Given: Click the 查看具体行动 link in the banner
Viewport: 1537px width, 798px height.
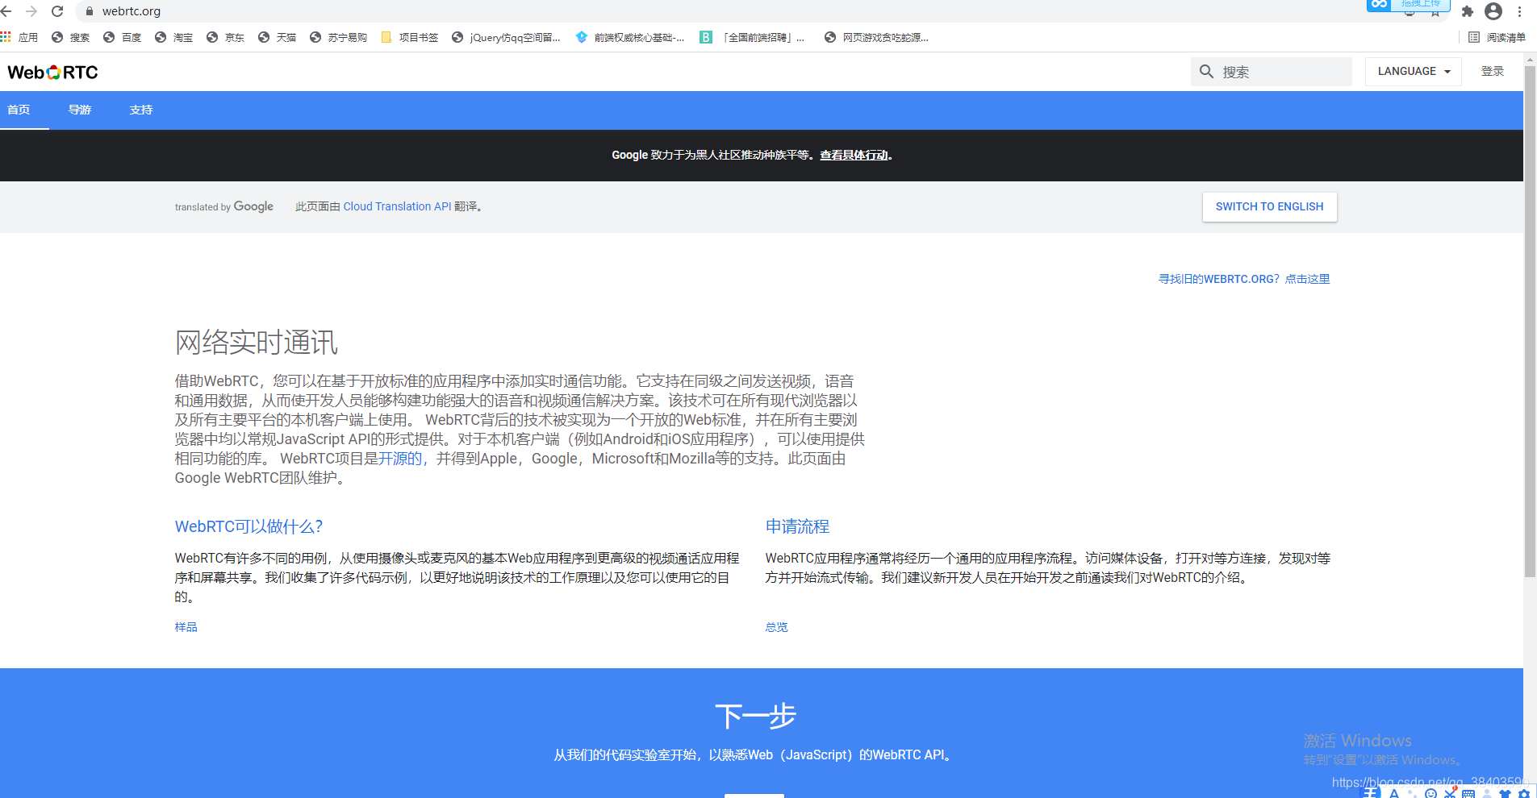Looking at the screenshot, I should [854, 155].
